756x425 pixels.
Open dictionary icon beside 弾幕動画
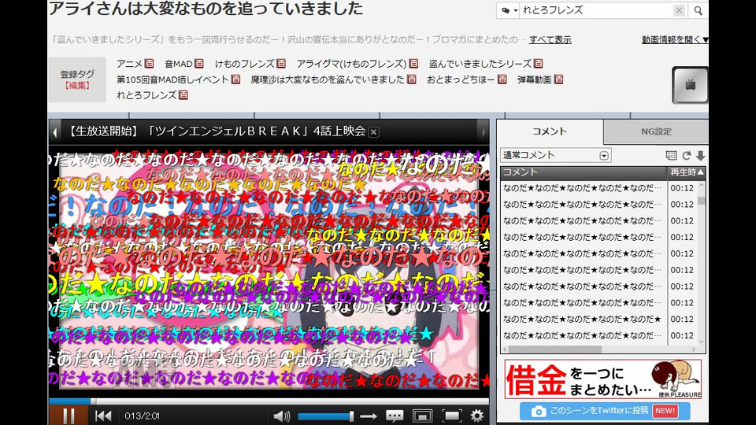tap(559, 79)
